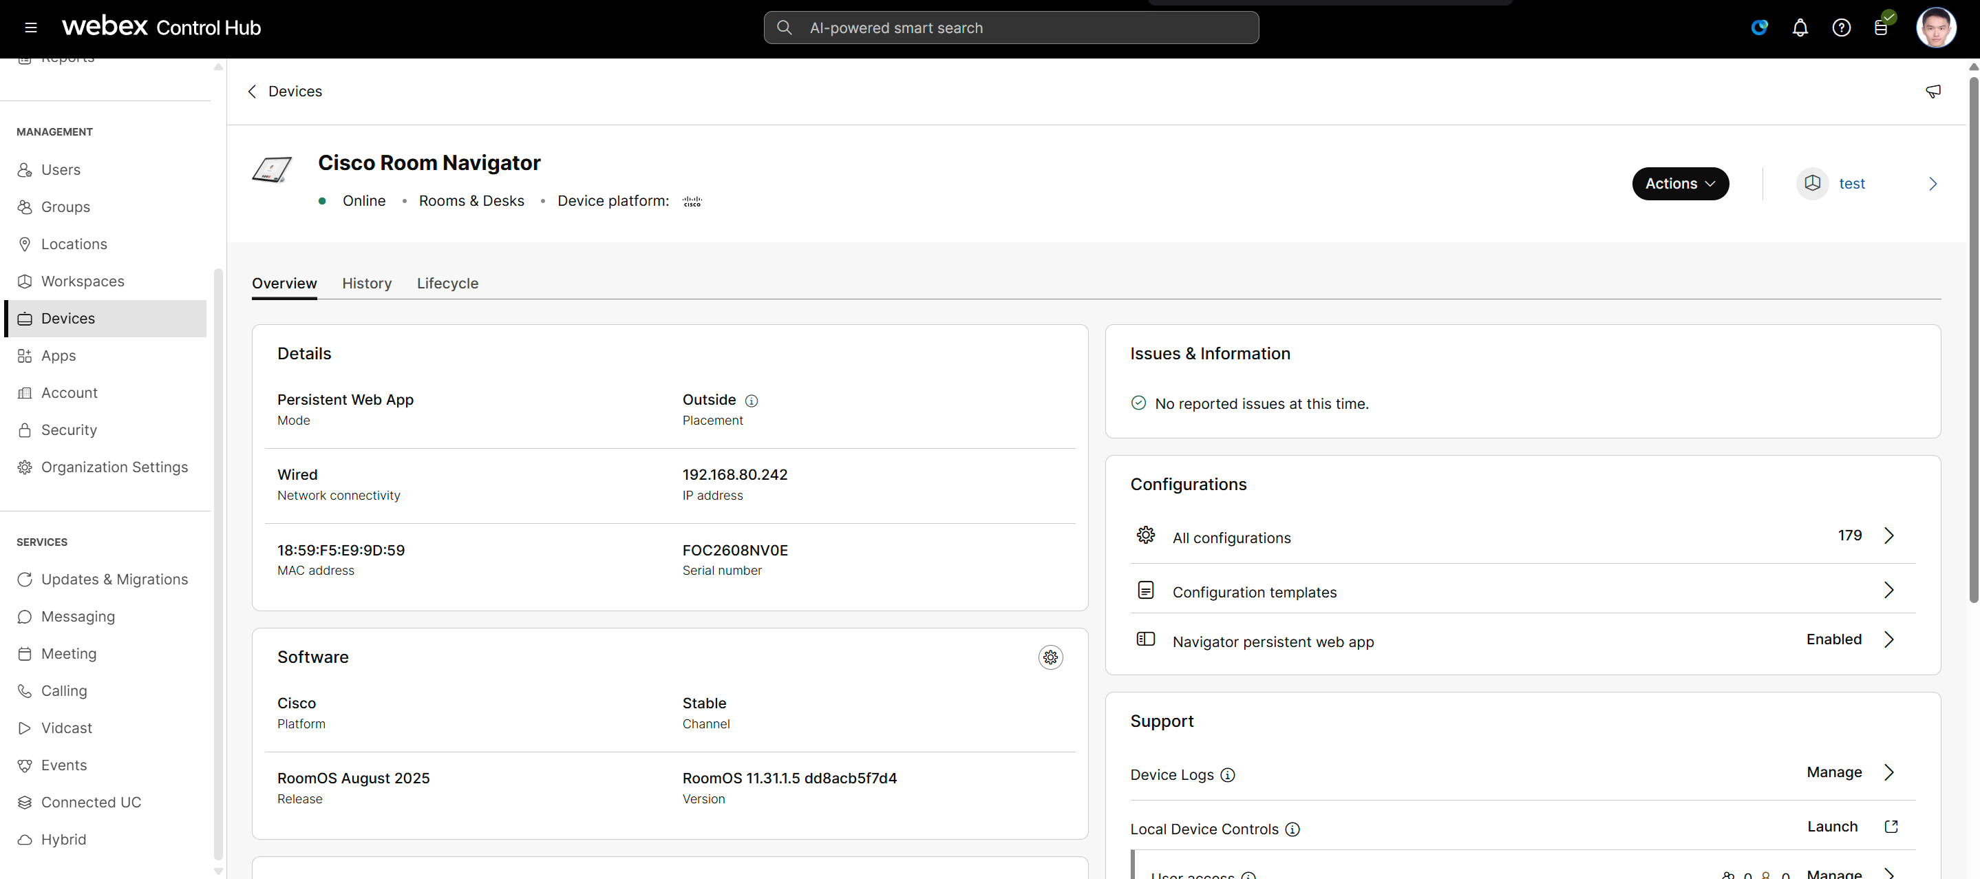Open the test workspace link
This screenshot has width=1980, height=879.
pyautogui.click(x=1851, y=184)
